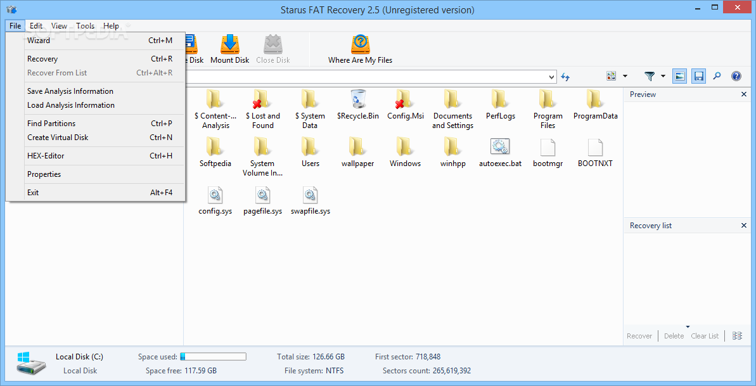Image resolution: width=756 pixels, height=386 pixels.
Task: Select the ProgramData folder
Action: click(x=596, y=105)
